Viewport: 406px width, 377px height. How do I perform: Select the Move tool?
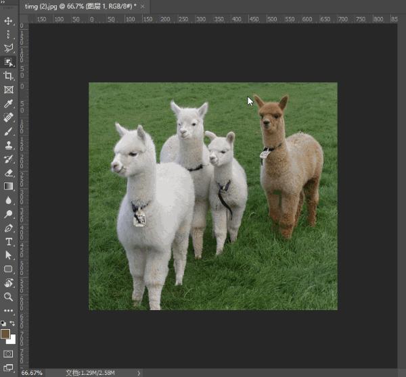(x=8, y=21)
